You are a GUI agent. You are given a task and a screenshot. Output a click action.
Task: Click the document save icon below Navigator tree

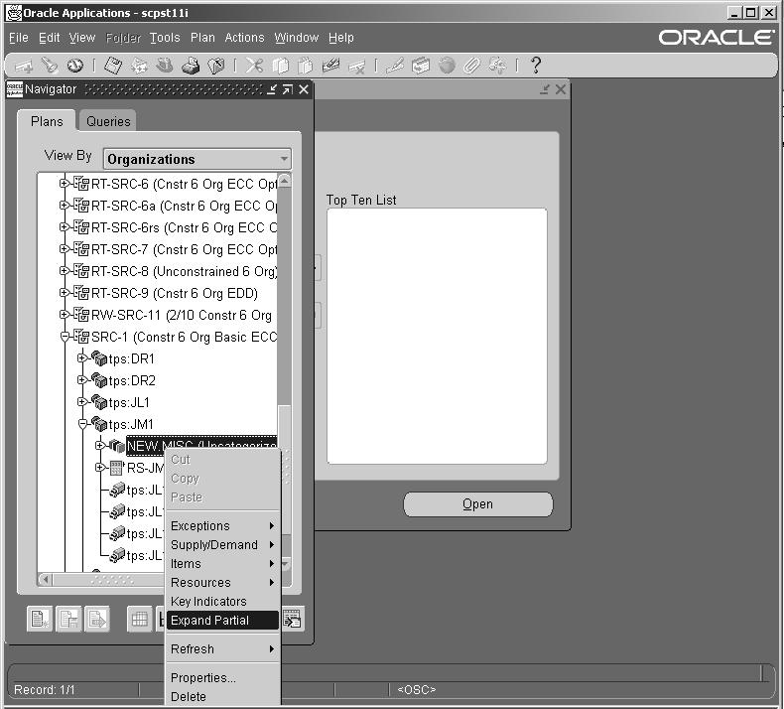coord(68,620)
